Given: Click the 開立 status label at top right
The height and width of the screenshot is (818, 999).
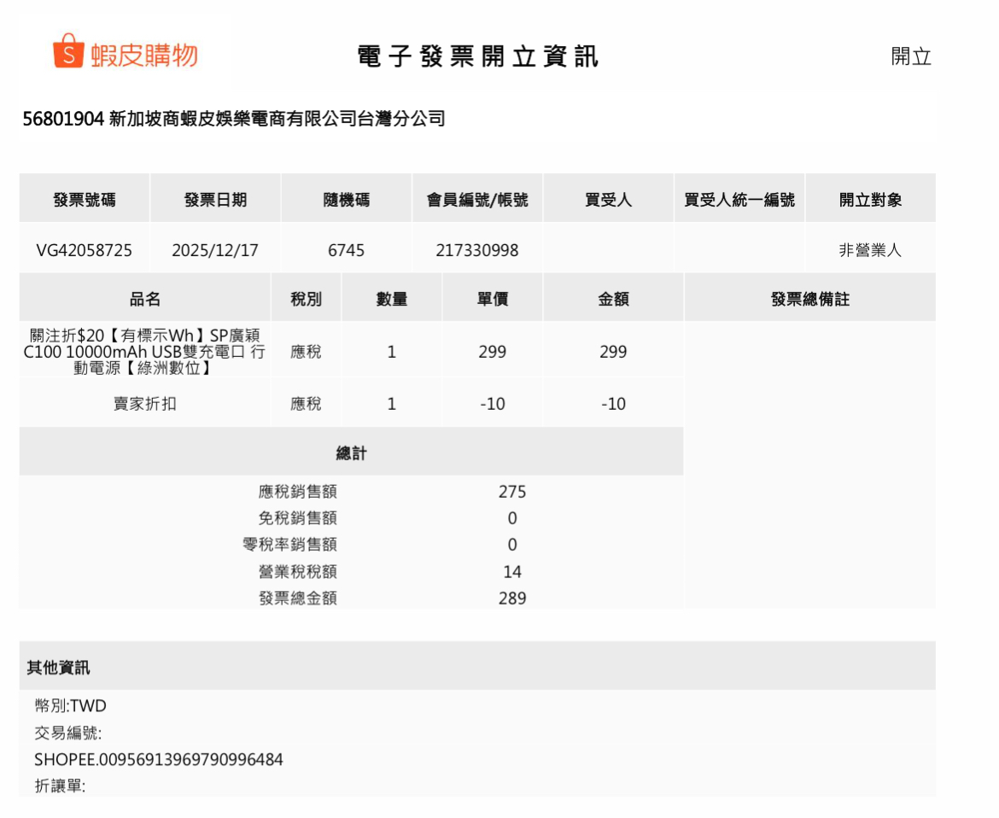Looking at the screenshot, I should [910, 57].
